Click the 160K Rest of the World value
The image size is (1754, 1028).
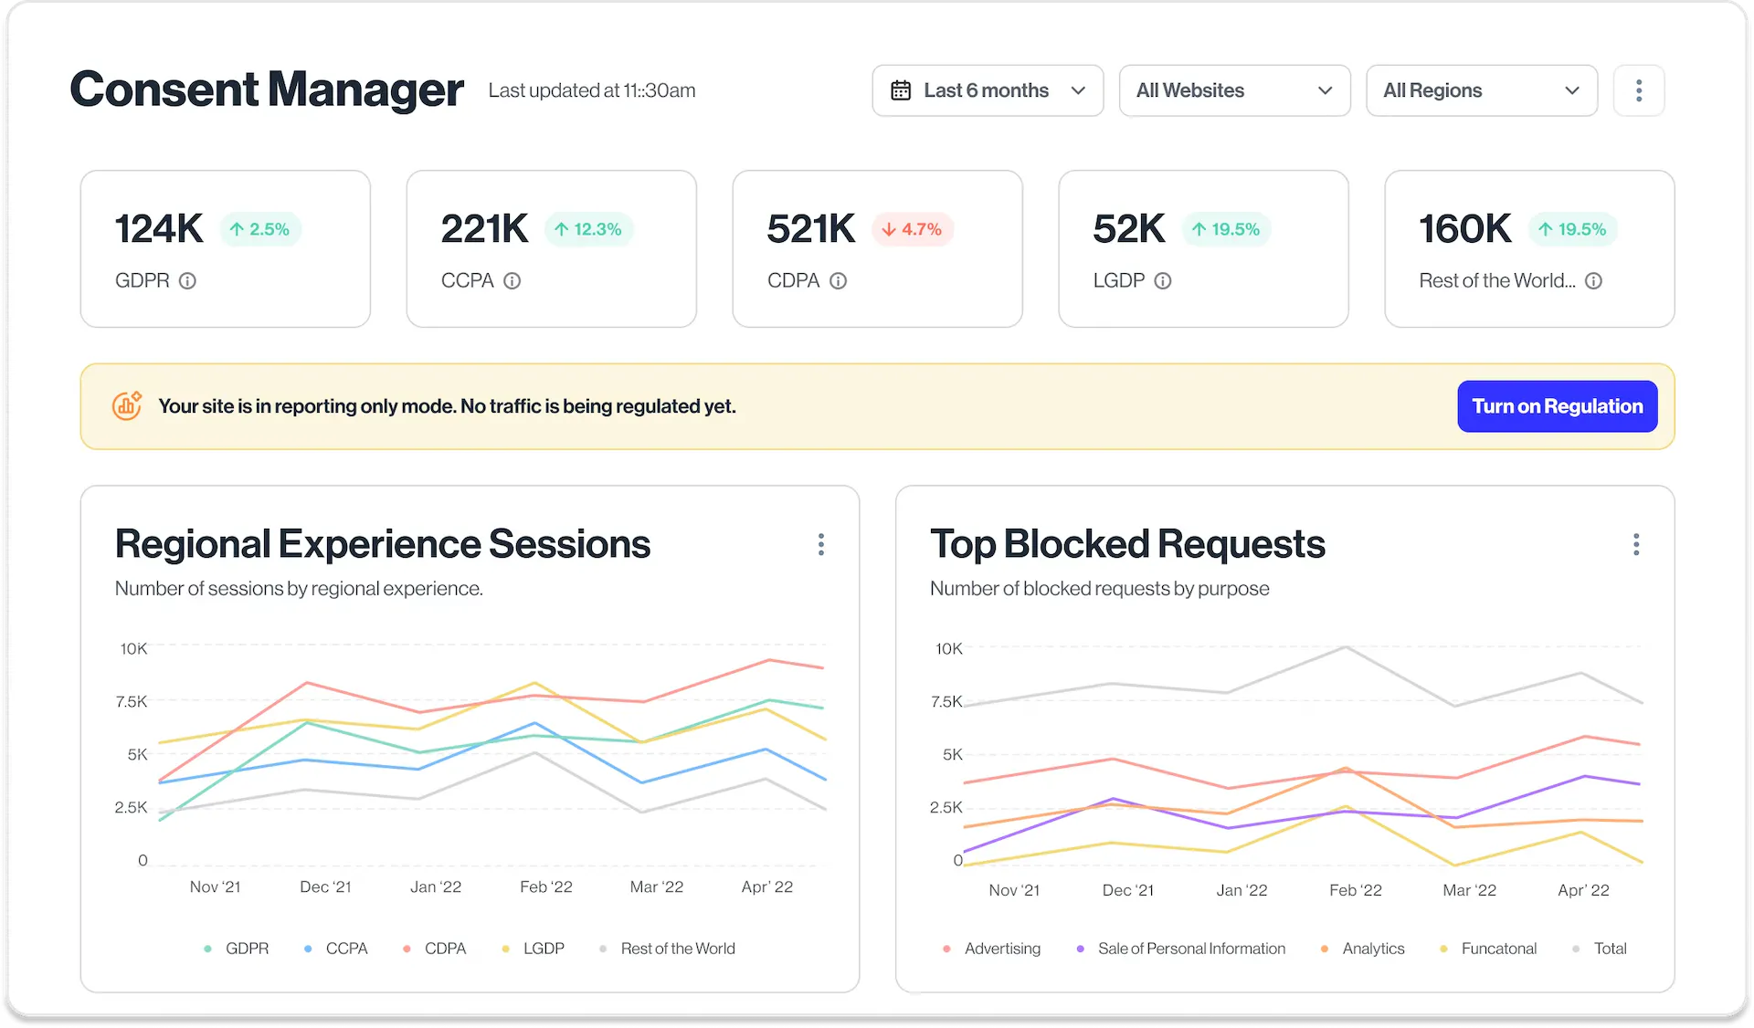tap(1465, 229)
